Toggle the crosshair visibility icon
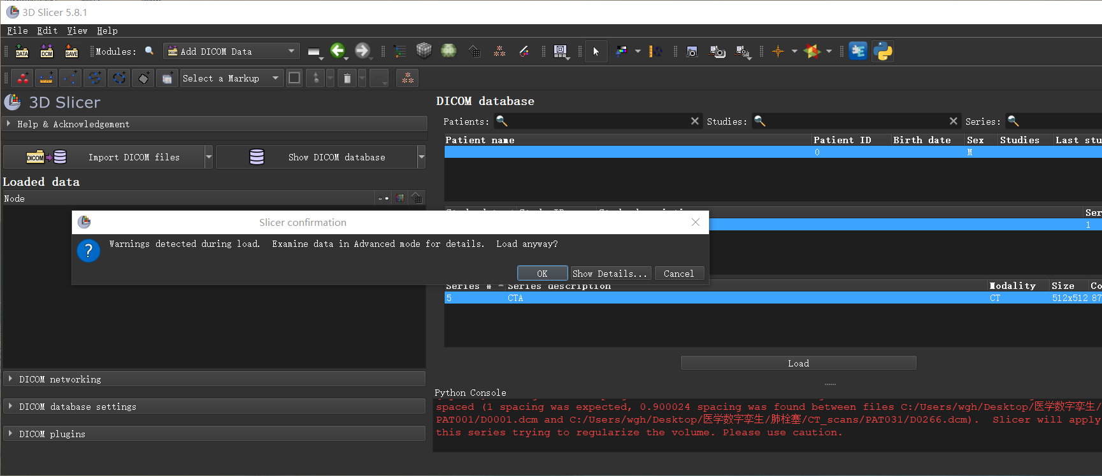This screenshot has height=476, width=1102. pos(778,51)
